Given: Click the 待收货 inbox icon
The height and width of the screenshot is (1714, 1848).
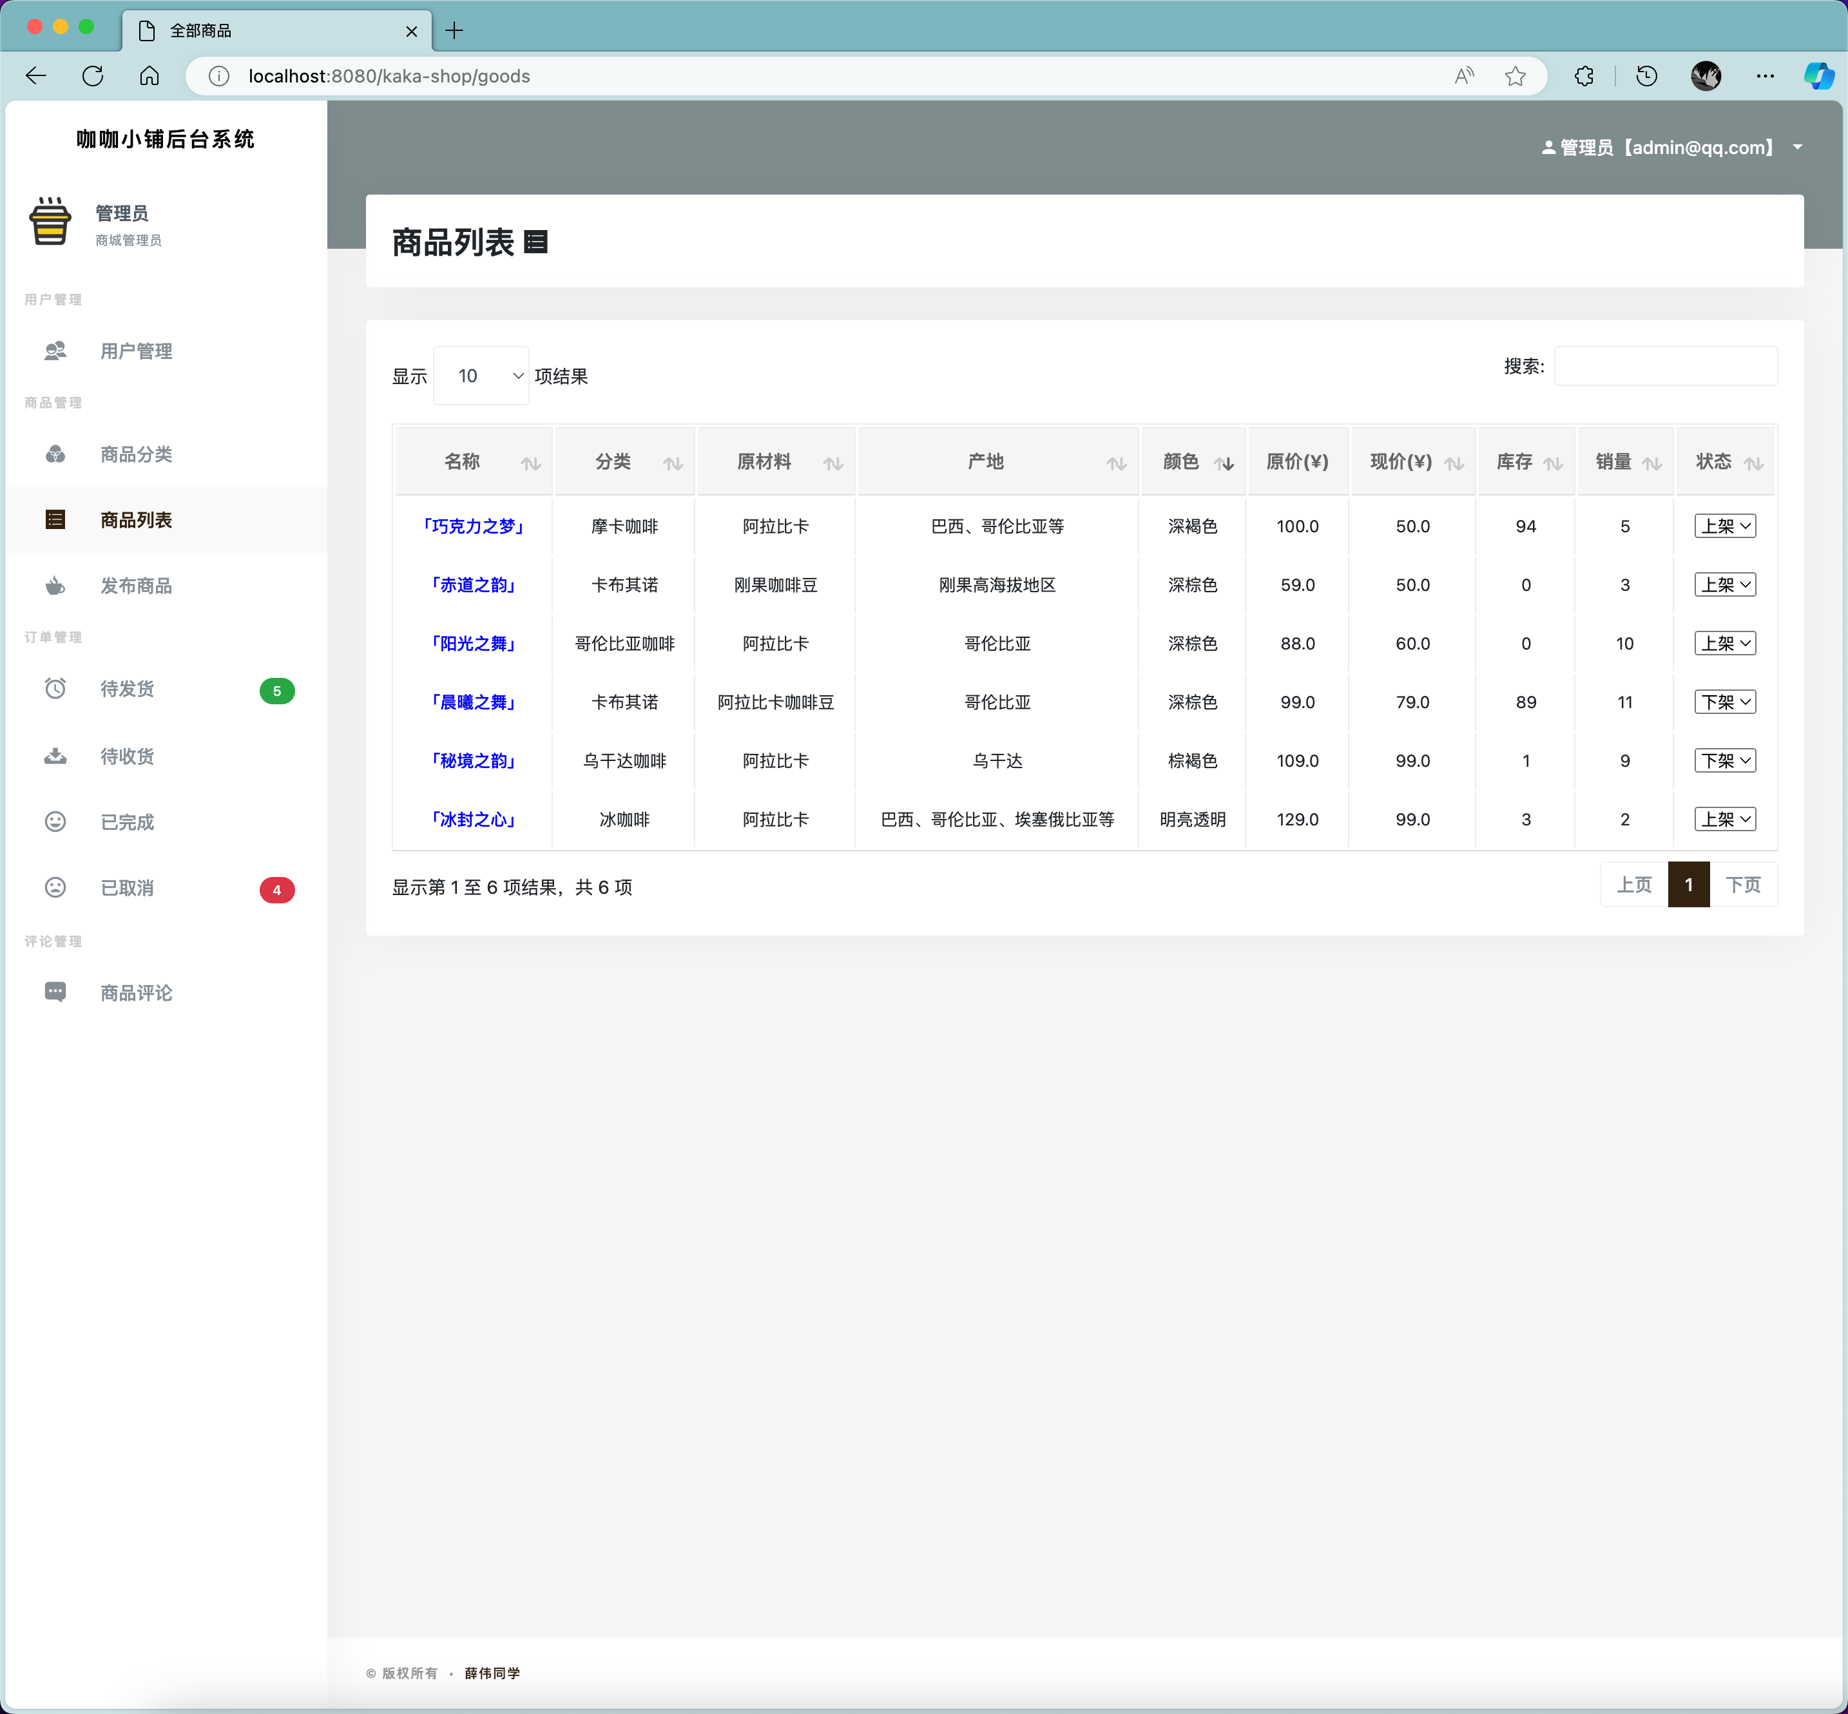Looking at the screenshot, I should (x=55, y=756).
